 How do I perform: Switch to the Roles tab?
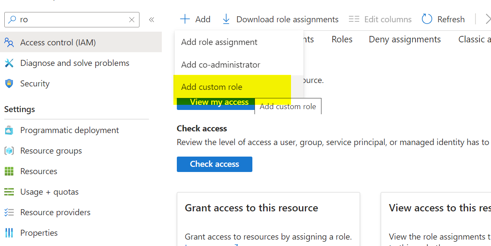(x=342, y=39)
